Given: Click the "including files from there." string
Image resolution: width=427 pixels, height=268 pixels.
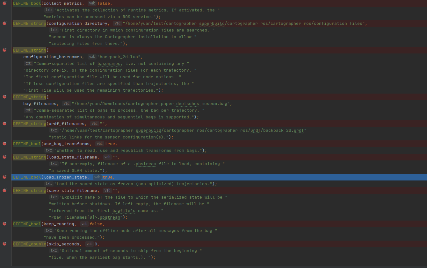Looking at the screenshot, I should pyautogui.click(x=86, y=43).
